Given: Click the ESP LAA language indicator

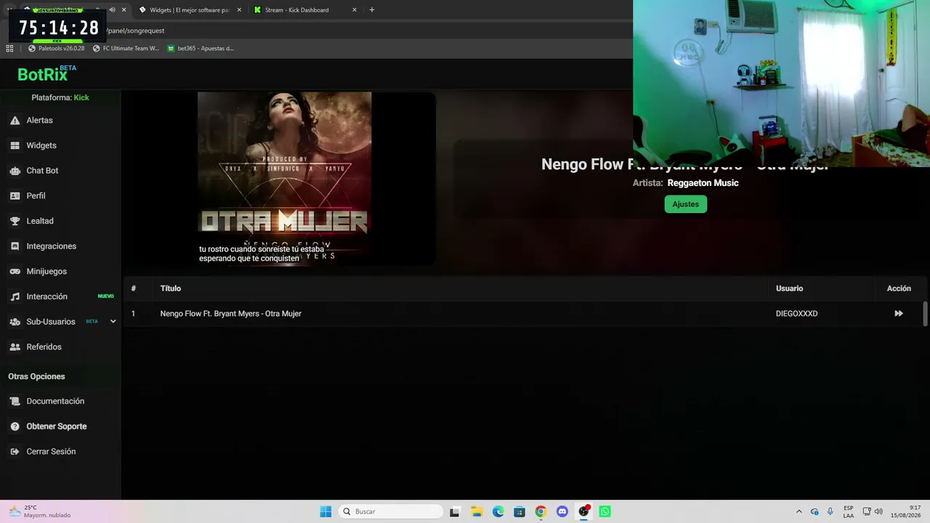Looking at the screenshot, I should click(x=849, y=511).
